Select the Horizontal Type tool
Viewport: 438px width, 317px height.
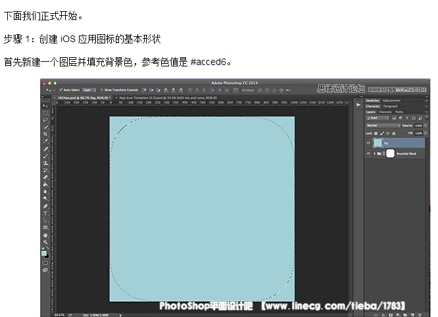pyautogui.click(x=45, y=213)
